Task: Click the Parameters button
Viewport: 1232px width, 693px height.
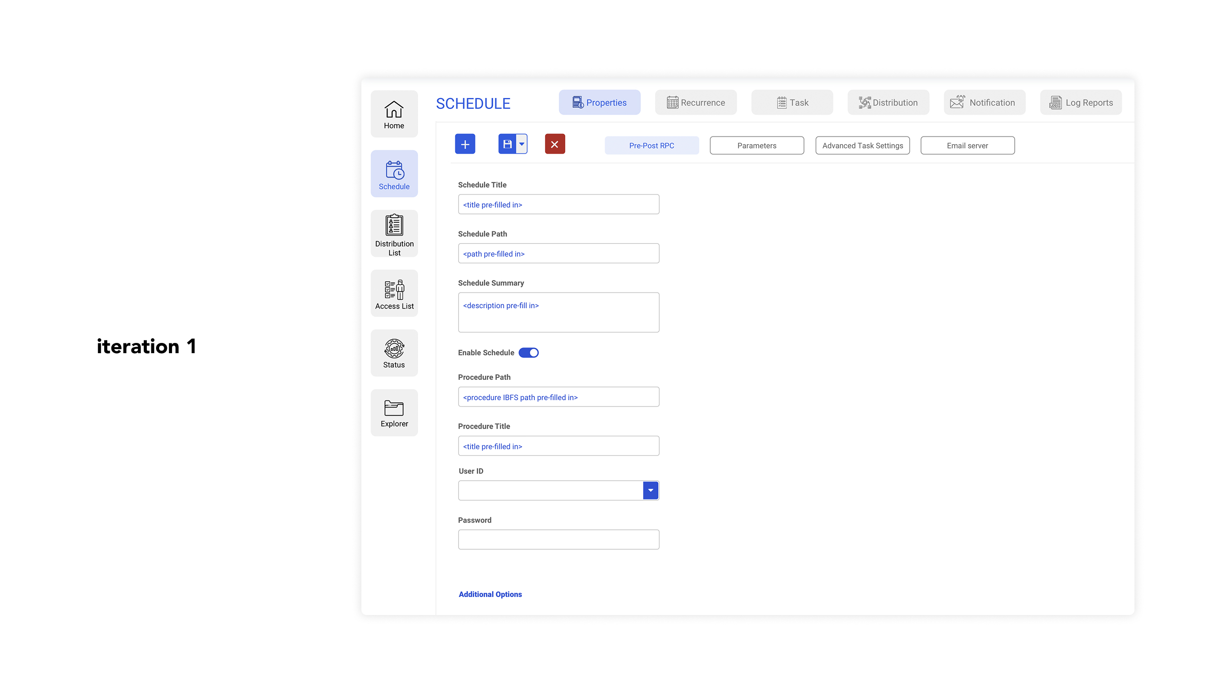Action: tap(757, 146)
